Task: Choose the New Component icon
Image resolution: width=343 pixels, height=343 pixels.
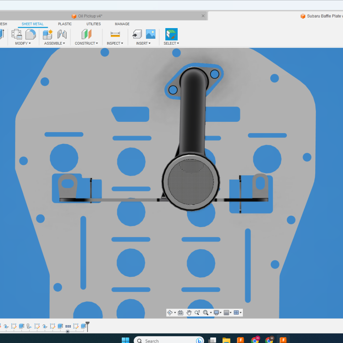Action: point(48,34)
